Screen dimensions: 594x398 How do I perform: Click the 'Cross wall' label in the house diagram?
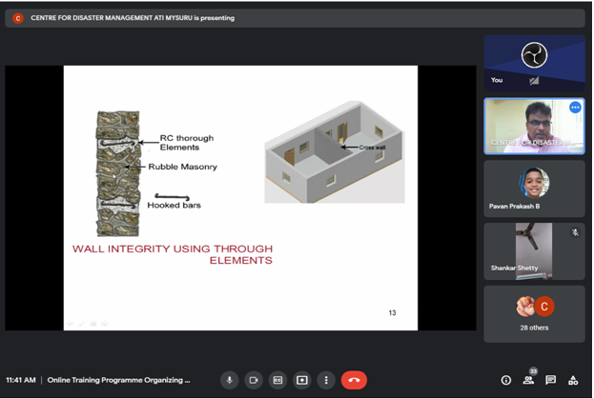tap(373, 148)
